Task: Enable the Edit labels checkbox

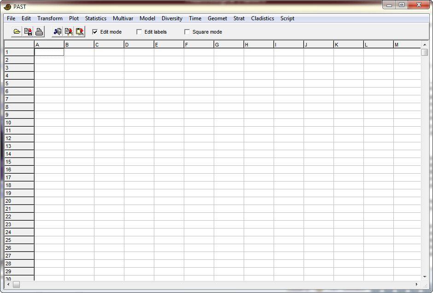Action: click(x=139, y=32)
